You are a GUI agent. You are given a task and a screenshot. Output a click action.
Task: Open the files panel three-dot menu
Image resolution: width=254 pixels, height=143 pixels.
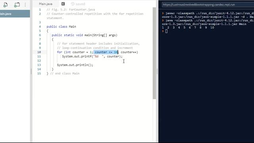25,4
